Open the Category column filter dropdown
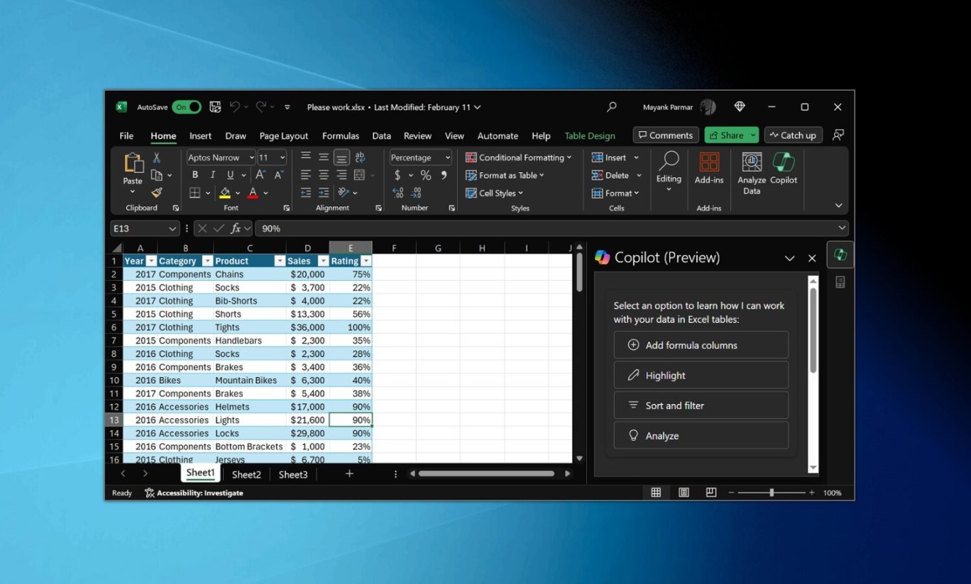Screen dimensions: 971x584 click(x=207, y=261)
